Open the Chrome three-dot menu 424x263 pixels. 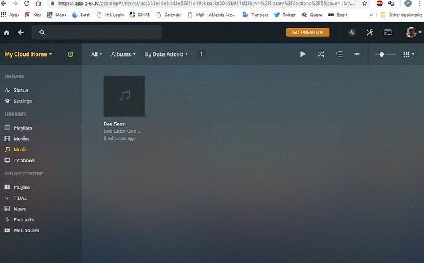click(x=420, y=3)
